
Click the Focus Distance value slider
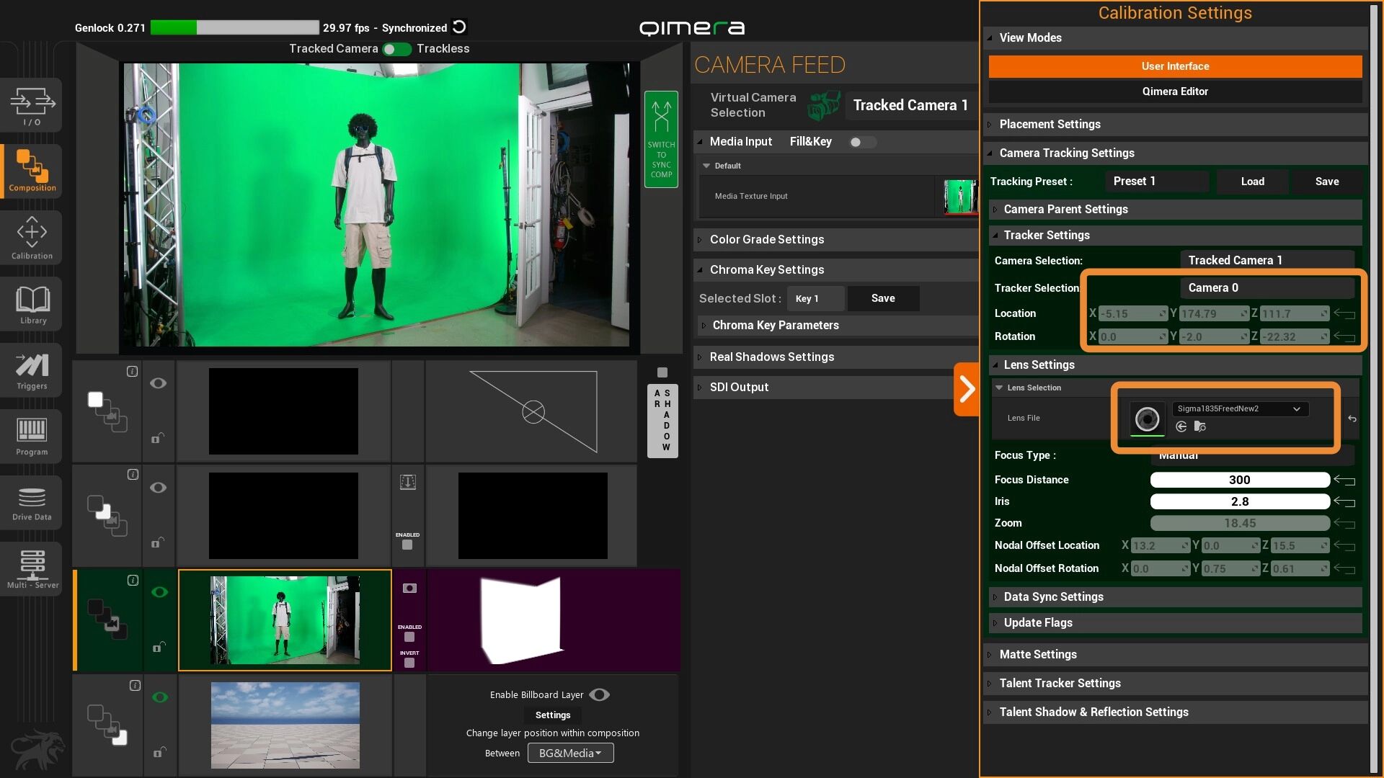click(x=1239, y=480)
